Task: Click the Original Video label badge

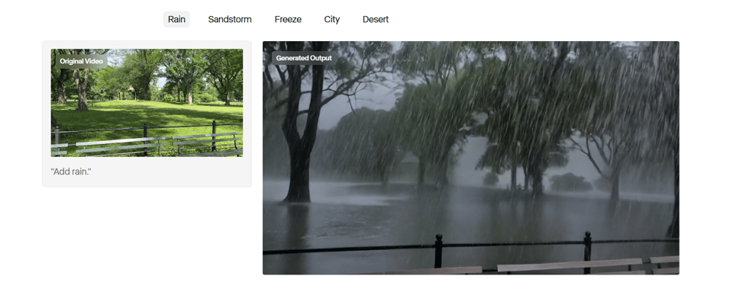Action: tap(82, 61)
